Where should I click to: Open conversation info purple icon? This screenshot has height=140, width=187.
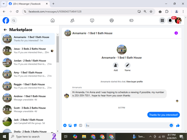click(x=176, y=33)
